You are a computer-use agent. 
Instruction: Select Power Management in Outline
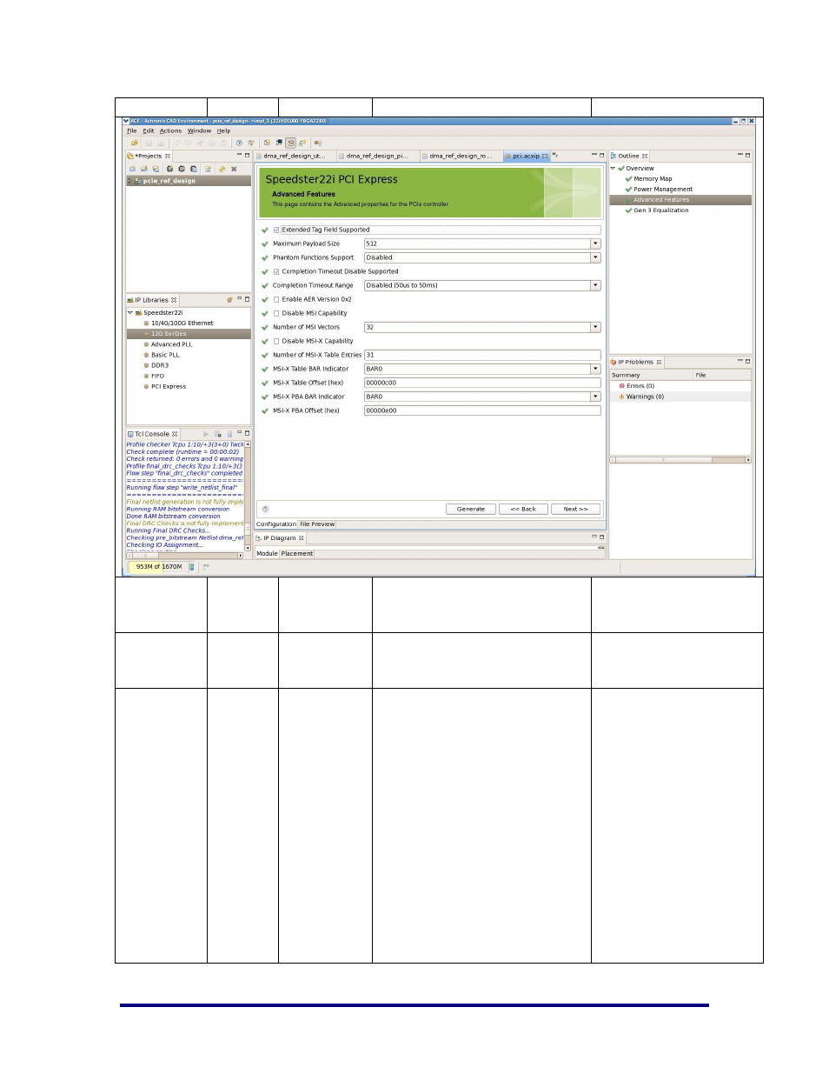(x=663, y=189)
